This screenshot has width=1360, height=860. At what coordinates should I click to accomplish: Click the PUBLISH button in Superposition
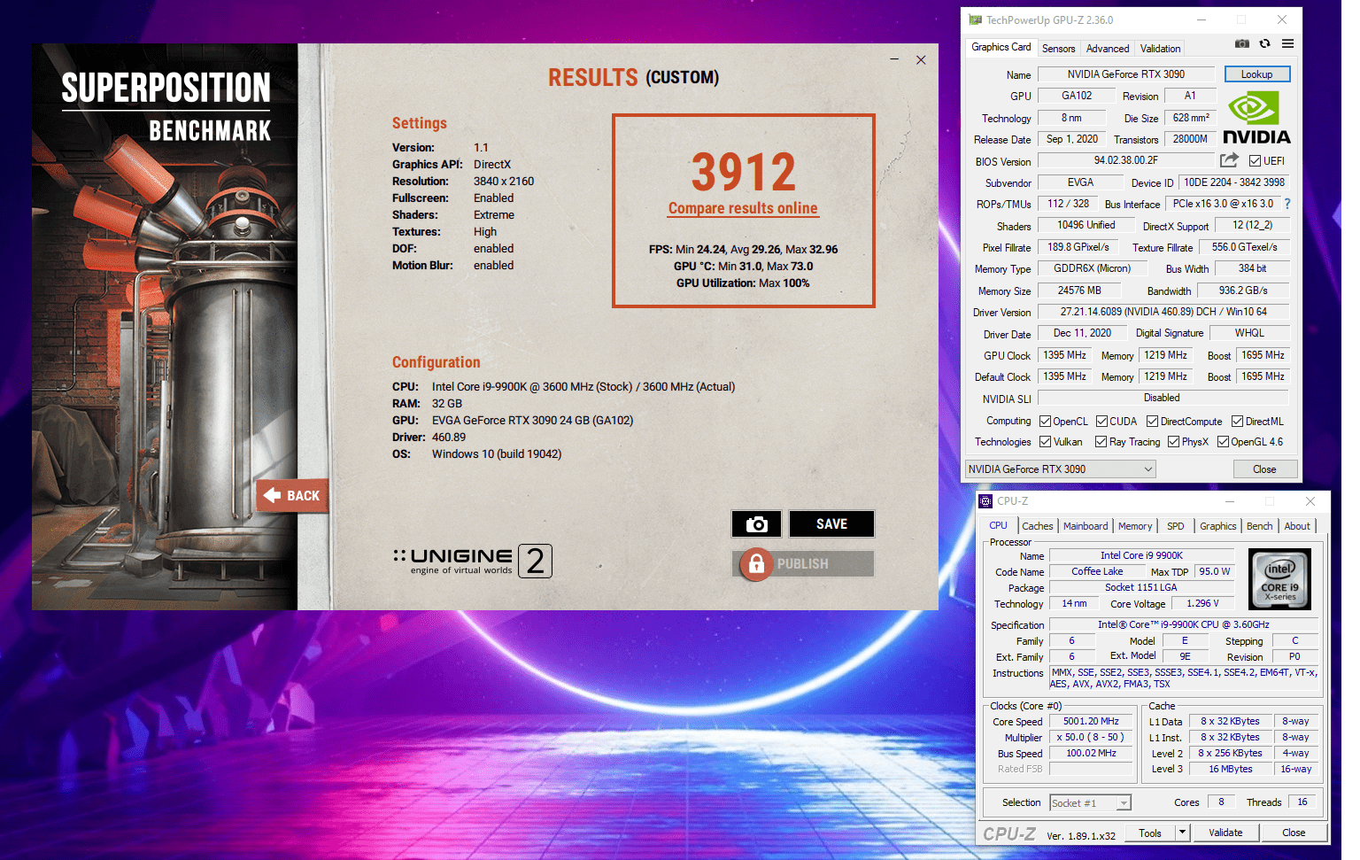803,563
